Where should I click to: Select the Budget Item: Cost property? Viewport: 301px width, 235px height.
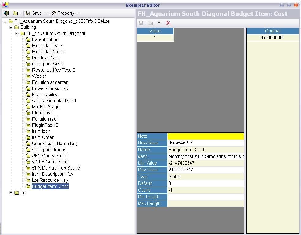tap(50, 186)
